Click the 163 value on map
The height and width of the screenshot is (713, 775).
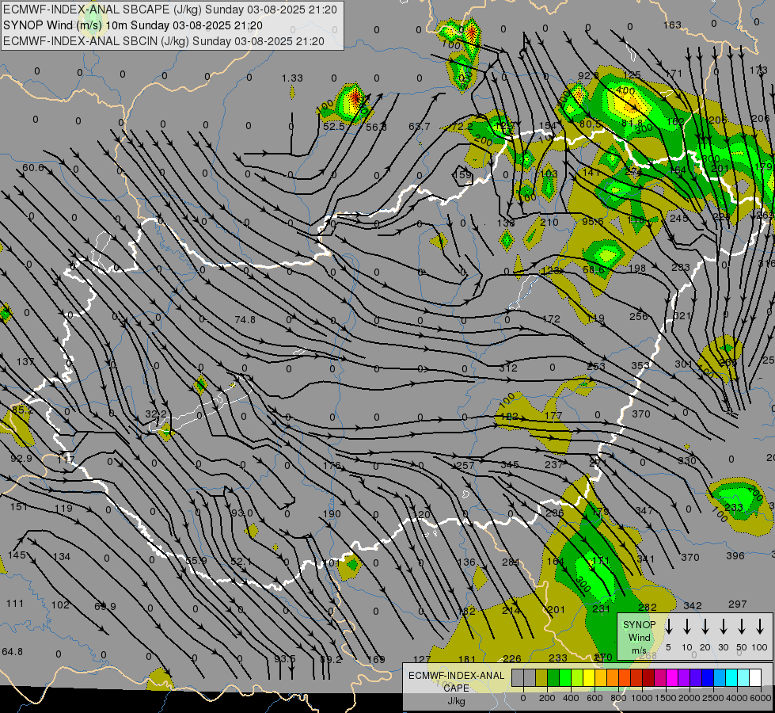672,25
